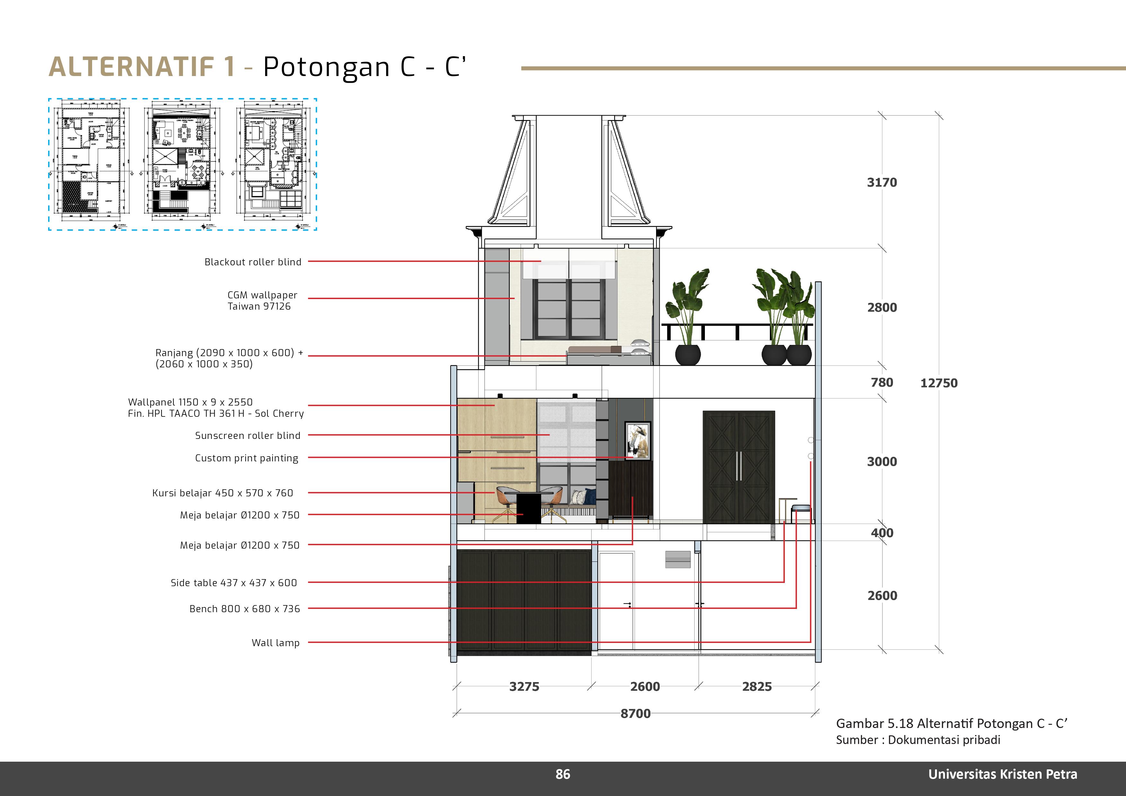This screenshot has height=796, width=1126.
Task: Select the 'CGM wallpaper Taiwan 97126' annotation
Action: click(x=262, y=300)
